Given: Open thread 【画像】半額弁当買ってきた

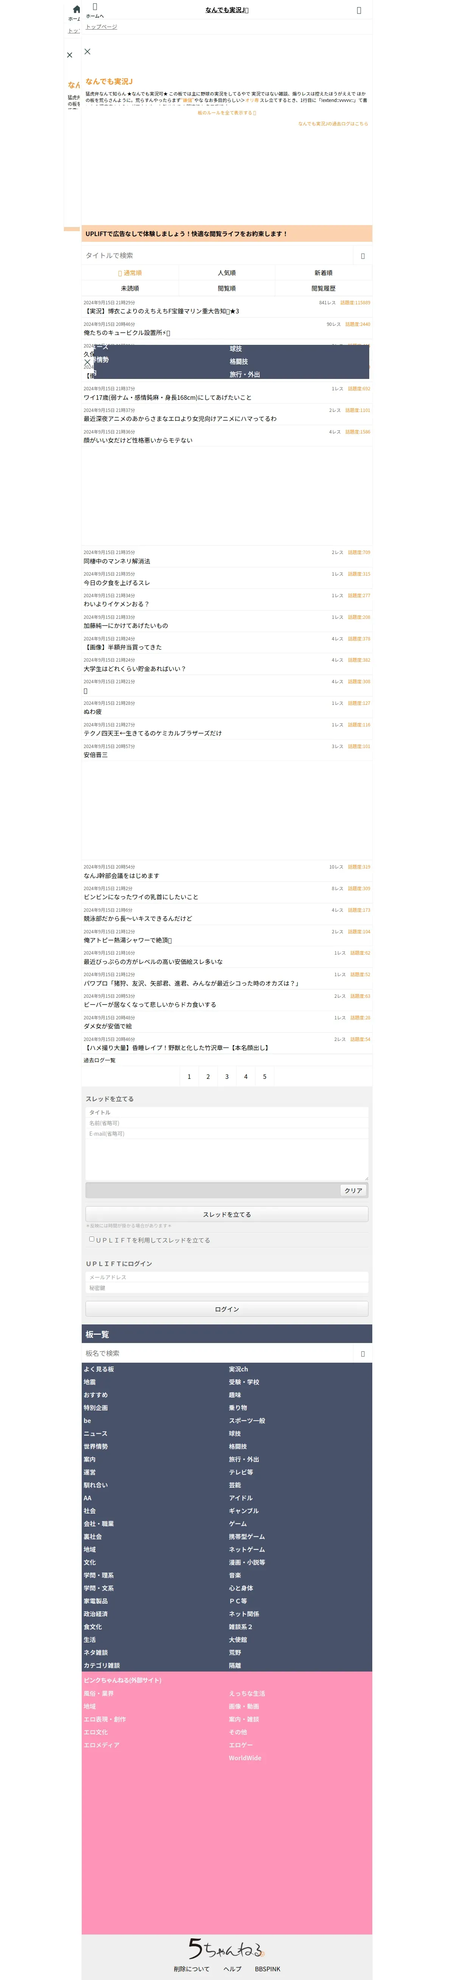Looking at the screenshot, I should (x=227, y=643).
